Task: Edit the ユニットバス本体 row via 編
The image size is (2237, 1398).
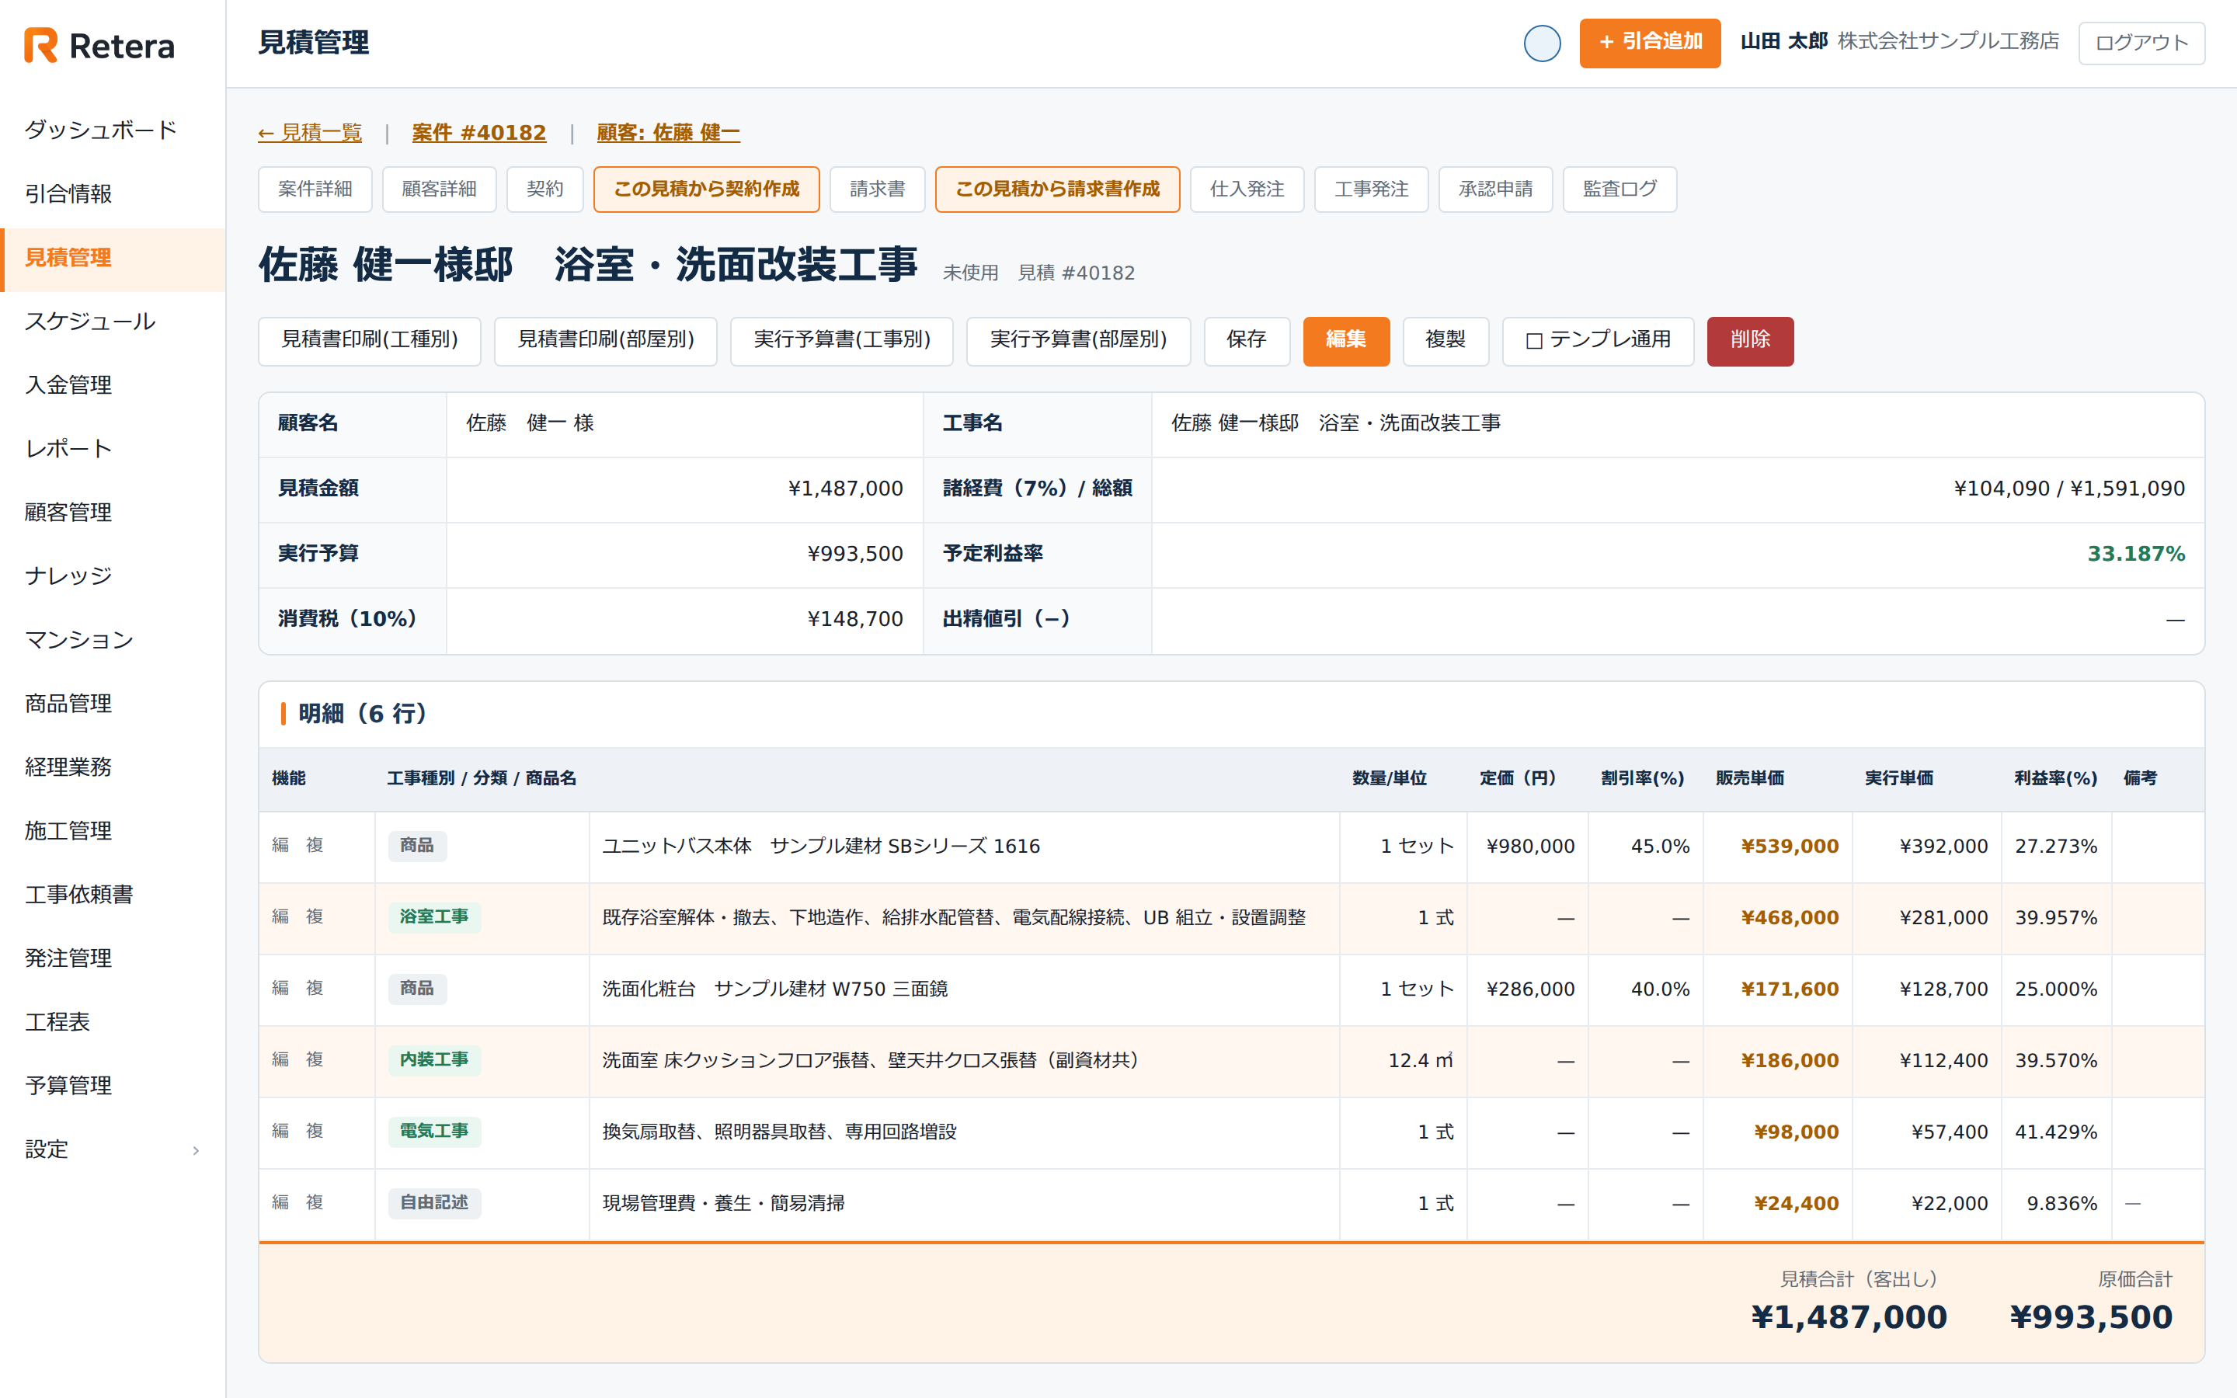Action: tap(280, 846)
